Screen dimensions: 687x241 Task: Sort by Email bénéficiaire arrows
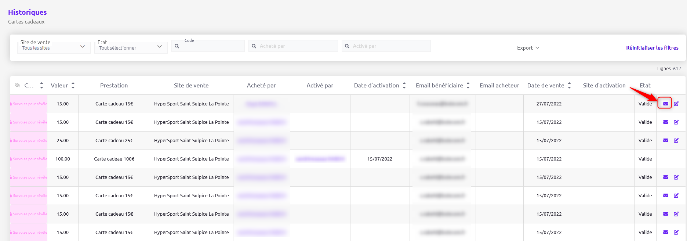[468, 85]
